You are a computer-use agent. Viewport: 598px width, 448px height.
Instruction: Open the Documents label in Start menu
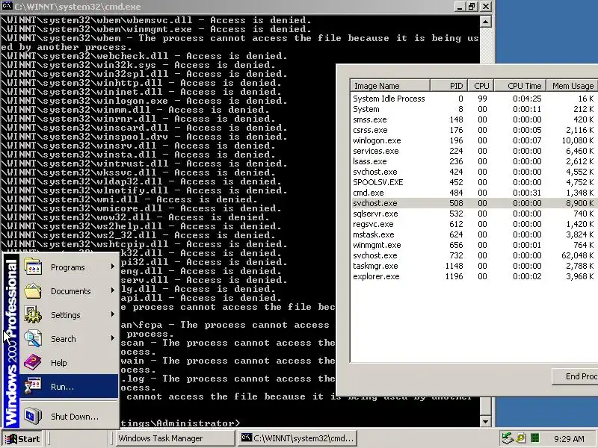tap(71, 291)
